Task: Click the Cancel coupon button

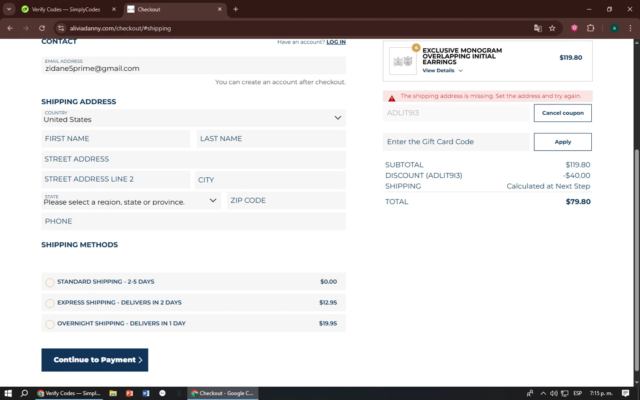Action: [562, 113]
